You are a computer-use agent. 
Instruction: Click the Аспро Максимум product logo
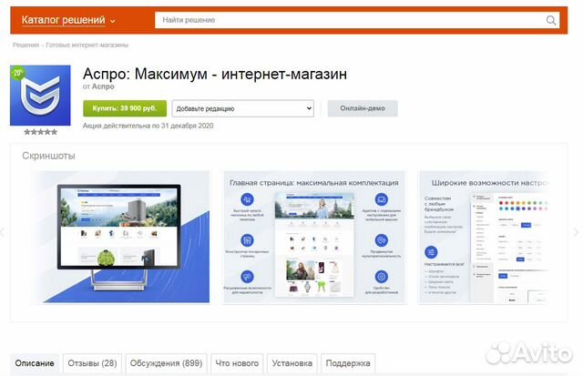41,96
